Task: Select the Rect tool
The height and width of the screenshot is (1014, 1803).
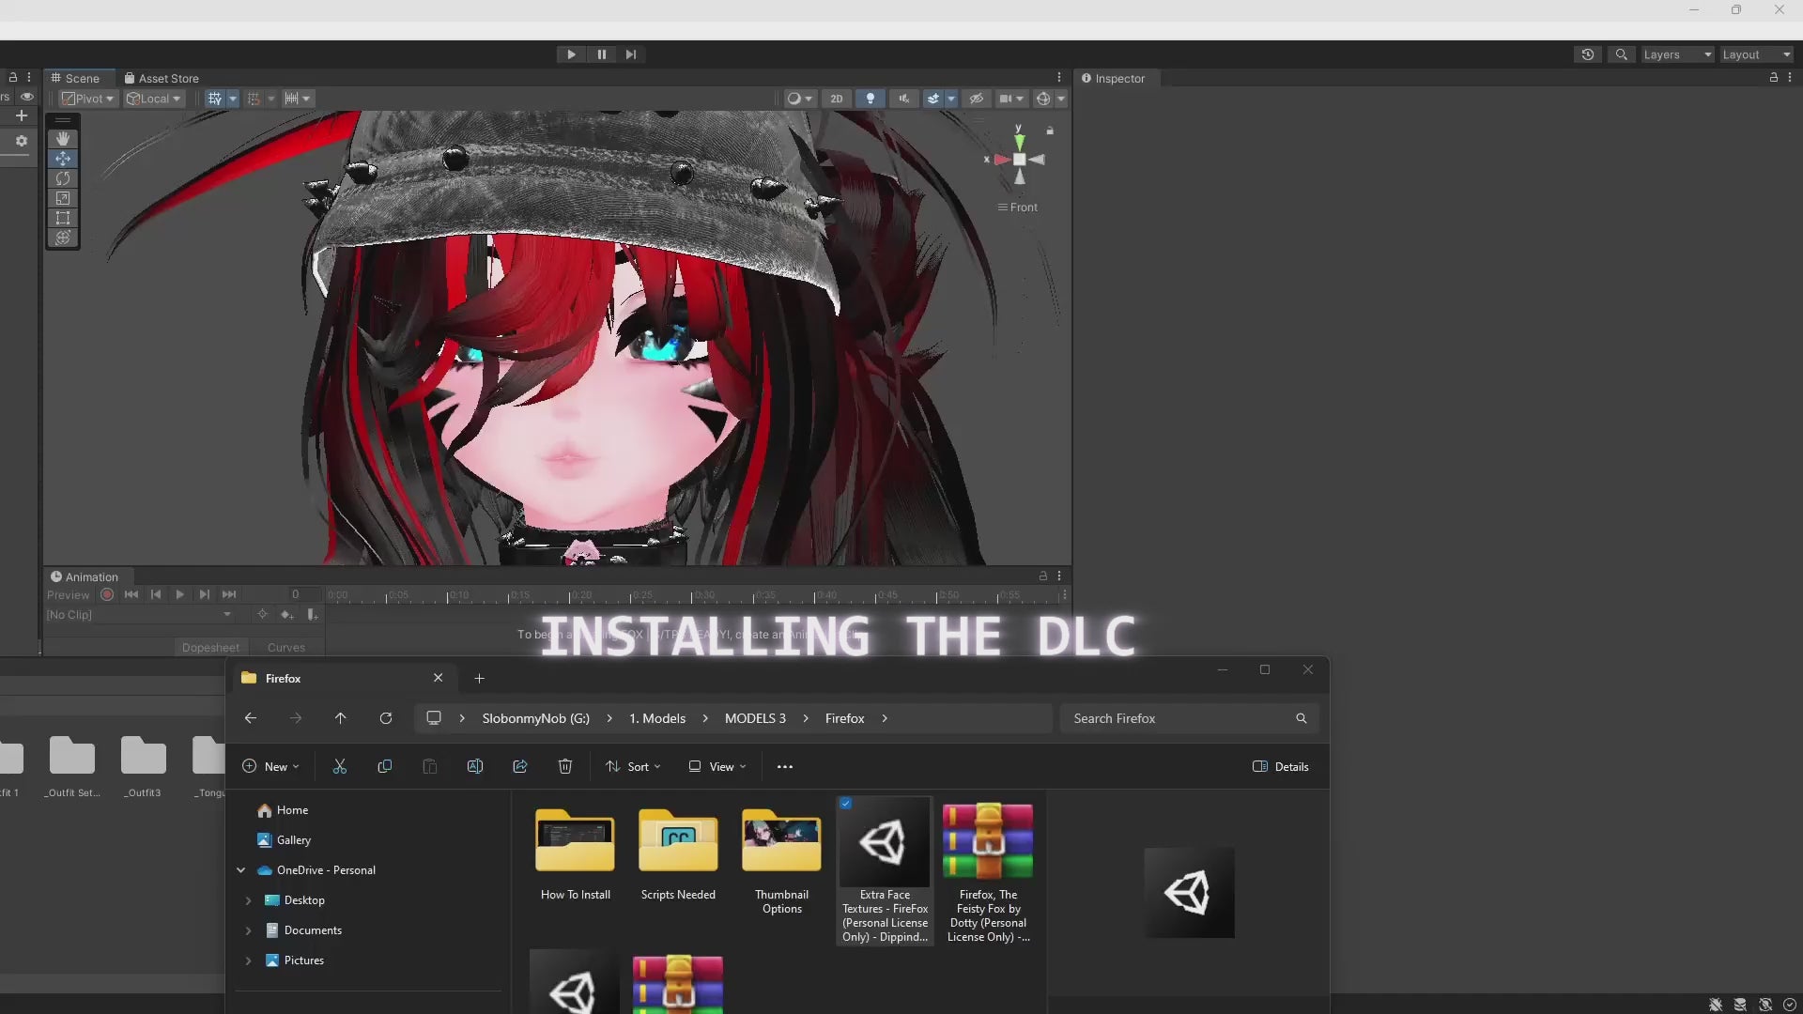Action: tap(63, 218)
